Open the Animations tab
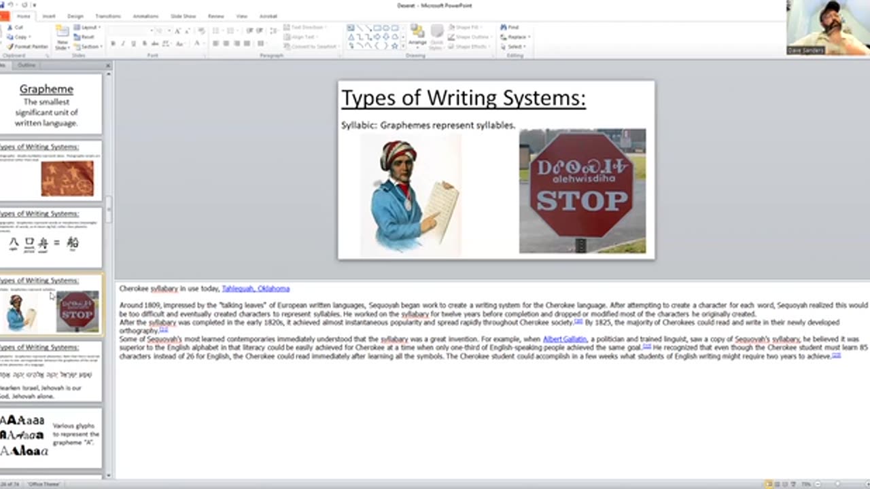The width and height of the screenshot is (870, 489). (145, 16)
